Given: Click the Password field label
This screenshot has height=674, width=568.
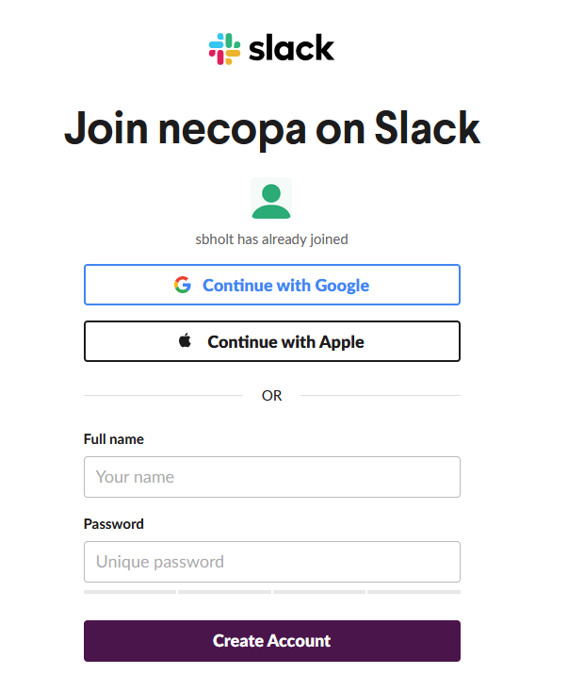Looking at the screenshot, I should tap(114, 524).
